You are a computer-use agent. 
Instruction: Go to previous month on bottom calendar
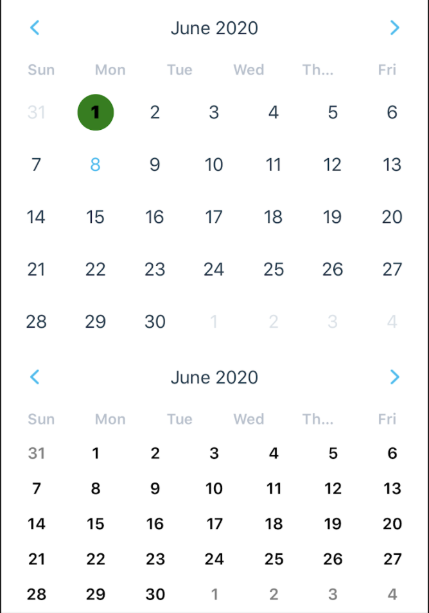(35, 377)
